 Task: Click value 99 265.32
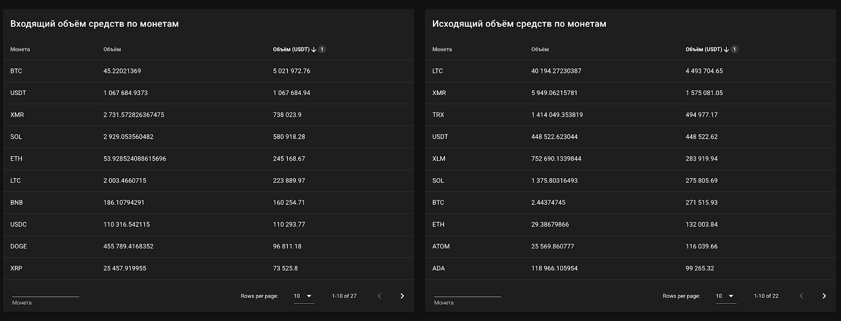tap(700, 268)
